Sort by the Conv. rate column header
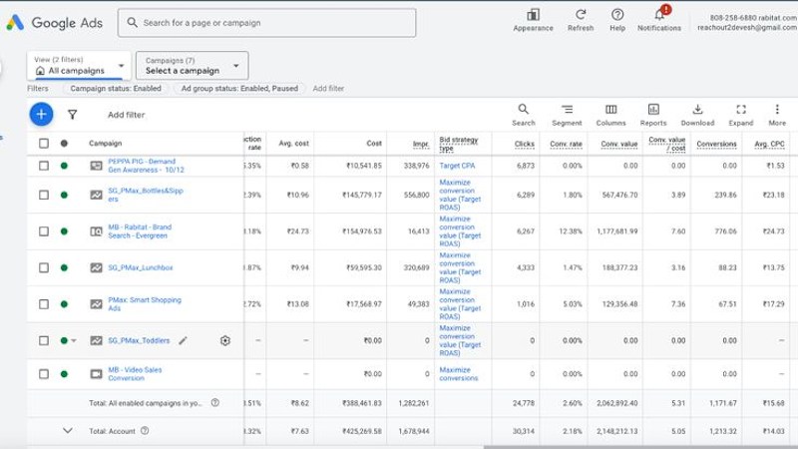The image size is (798, 449). pos(566,144)
